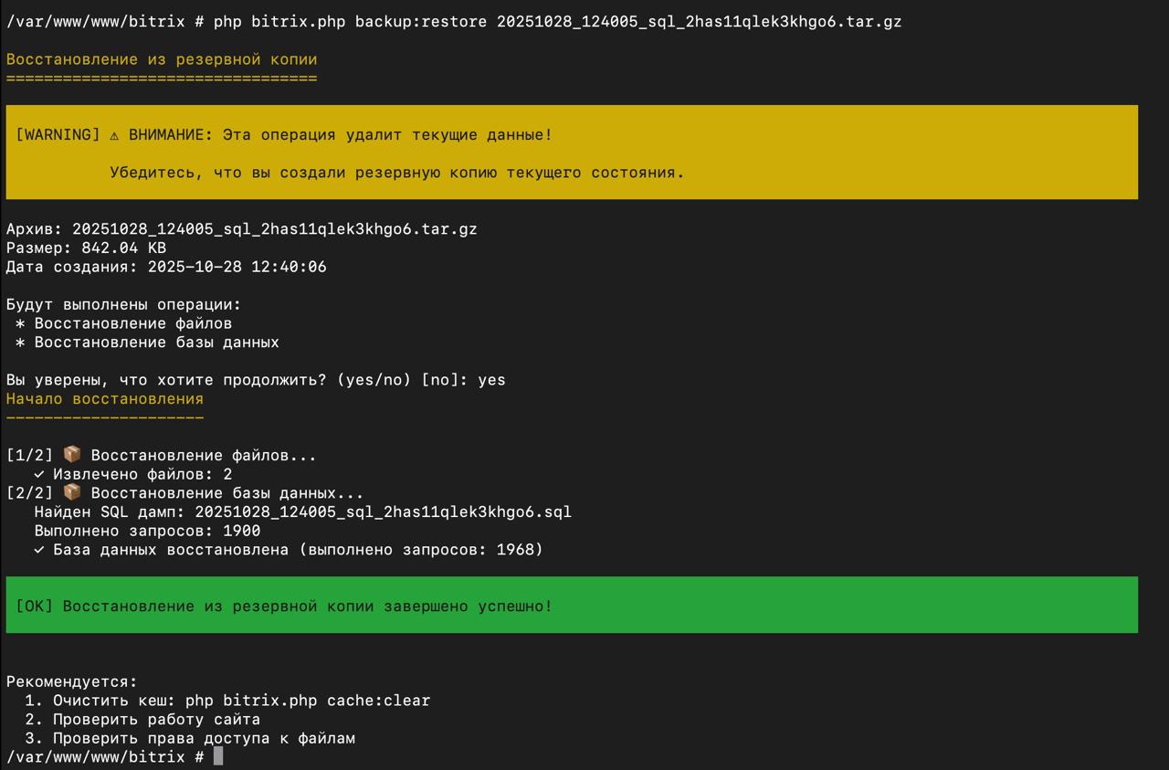Click the section title 'Начало восстановления'
Viewport: 1169px width, 770px height.
coord(103,398)
